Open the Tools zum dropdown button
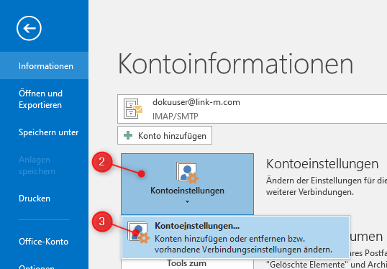This screenshot has width=387, height=269. [187, 264]
